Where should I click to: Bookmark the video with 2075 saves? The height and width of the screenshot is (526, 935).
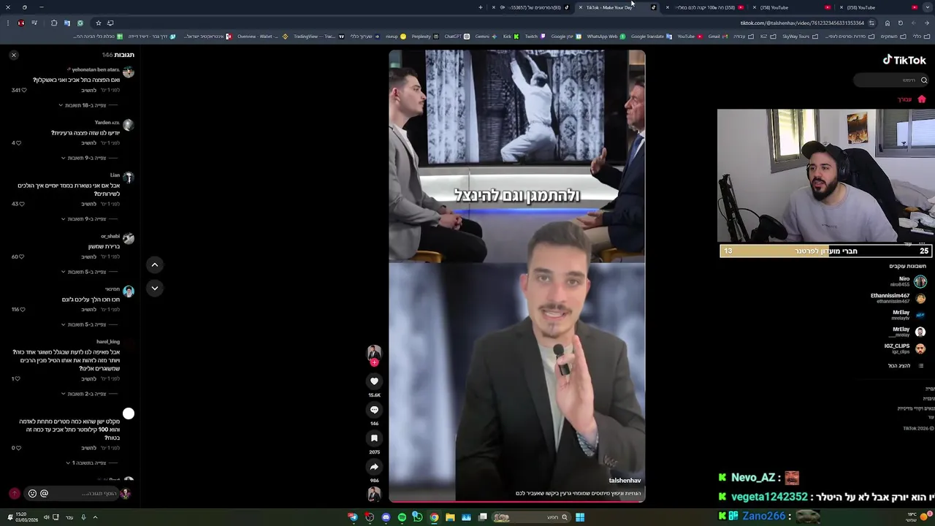point(374,438)
